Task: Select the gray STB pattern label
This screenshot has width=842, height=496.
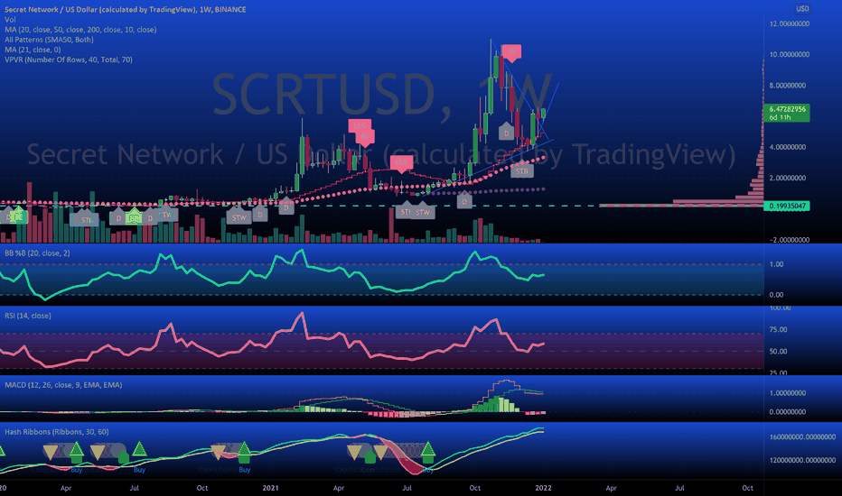Action: coord(522,171)
